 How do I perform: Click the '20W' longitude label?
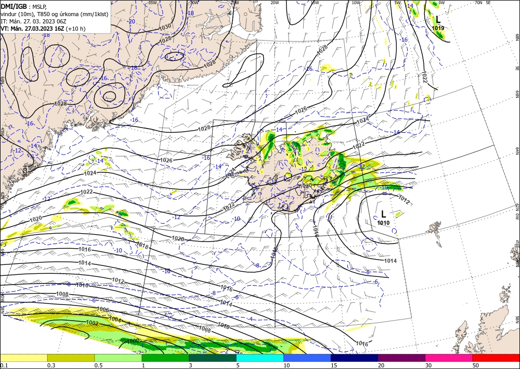[x=275, y=2]
